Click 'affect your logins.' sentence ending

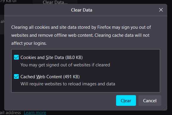(29, 43)
